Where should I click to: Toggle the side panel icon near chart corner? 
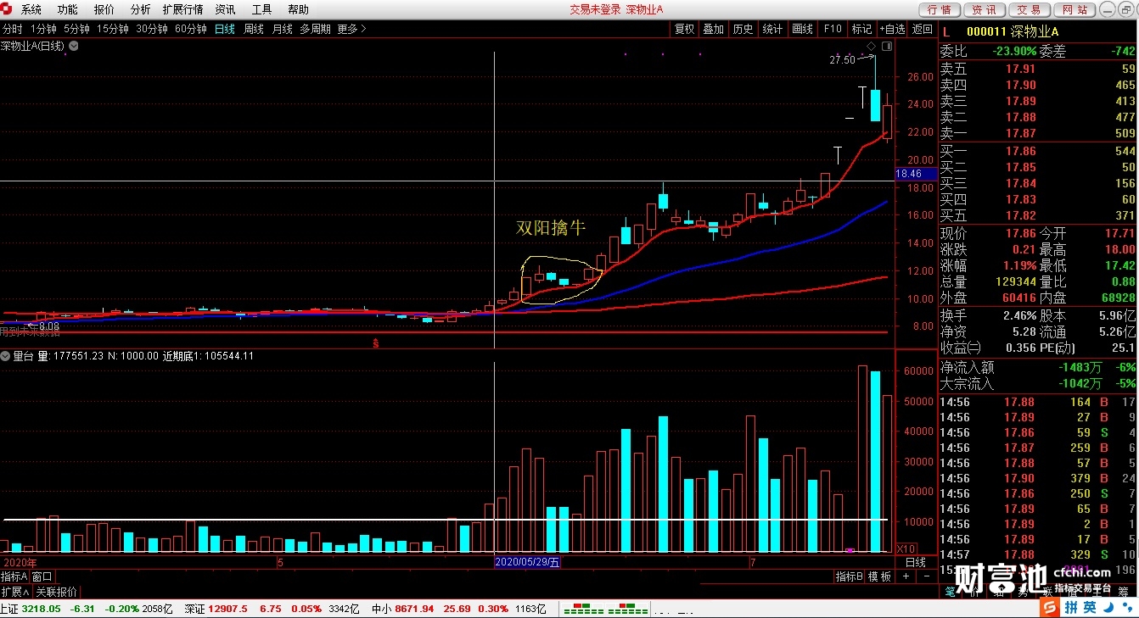tap(886, 45)
